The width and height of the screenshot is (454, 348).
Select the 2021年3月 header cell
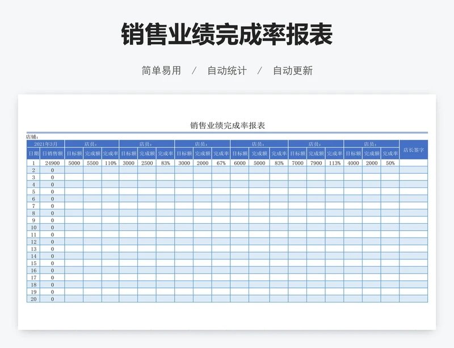click(x=46, y=144)
